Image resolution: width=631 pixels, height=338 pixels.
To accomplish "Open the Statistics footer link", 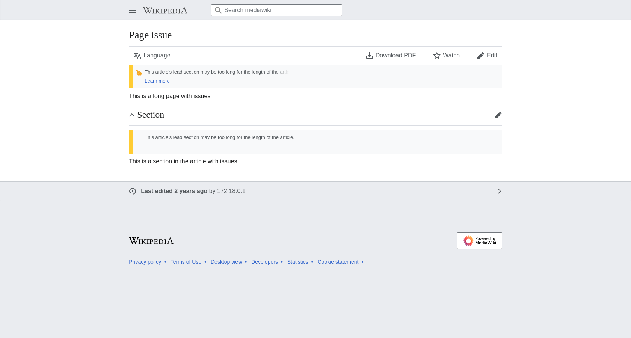I will 297,262.
